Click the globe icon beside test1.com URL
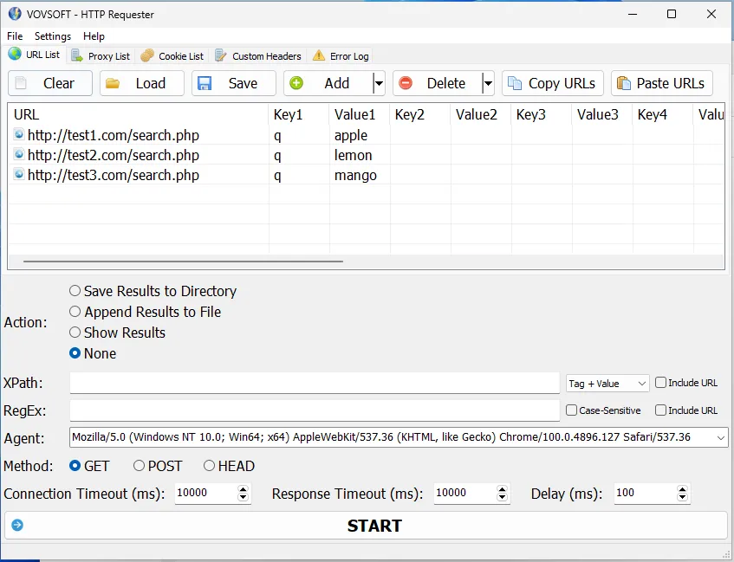This screenshot has width=734, height=562. click(19, 135)
